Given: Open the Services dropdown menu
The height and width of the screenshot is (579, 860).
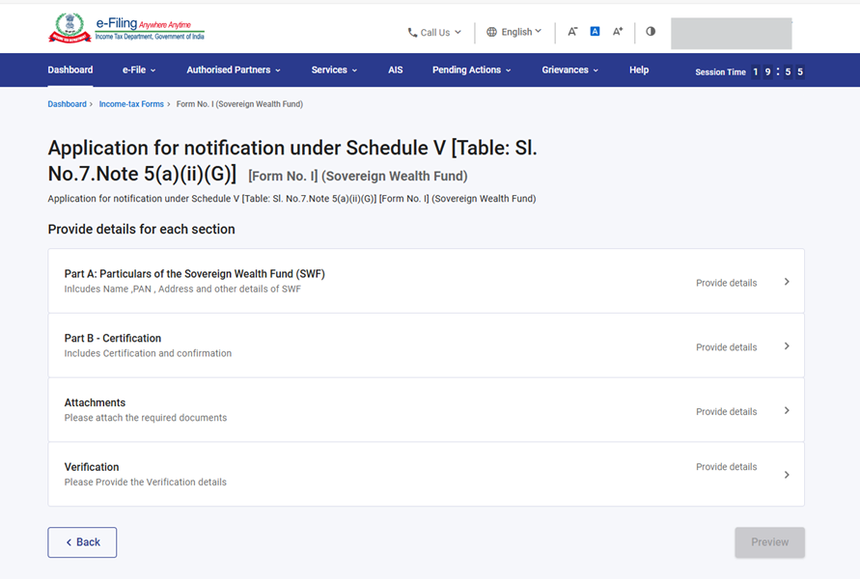Looking at the screenshot, I should 334,70.
